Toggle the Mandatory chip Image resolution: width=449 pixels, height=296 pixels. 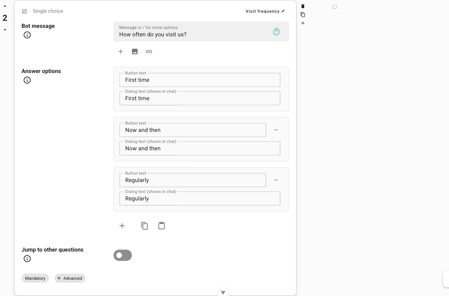pos(35,278)
